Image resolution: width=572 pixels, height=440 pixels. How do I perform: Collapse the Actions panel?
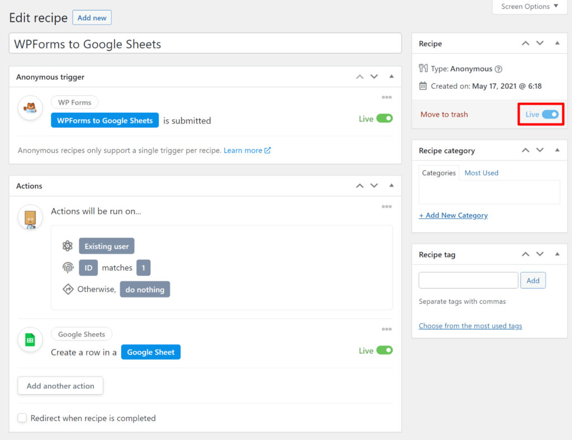pyautogui.click(x=392, y=185)
